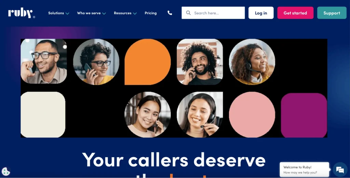Open the cookie preferences icon
The height and width of the screenshot is (178, 350).
click(x=6, y=172)
